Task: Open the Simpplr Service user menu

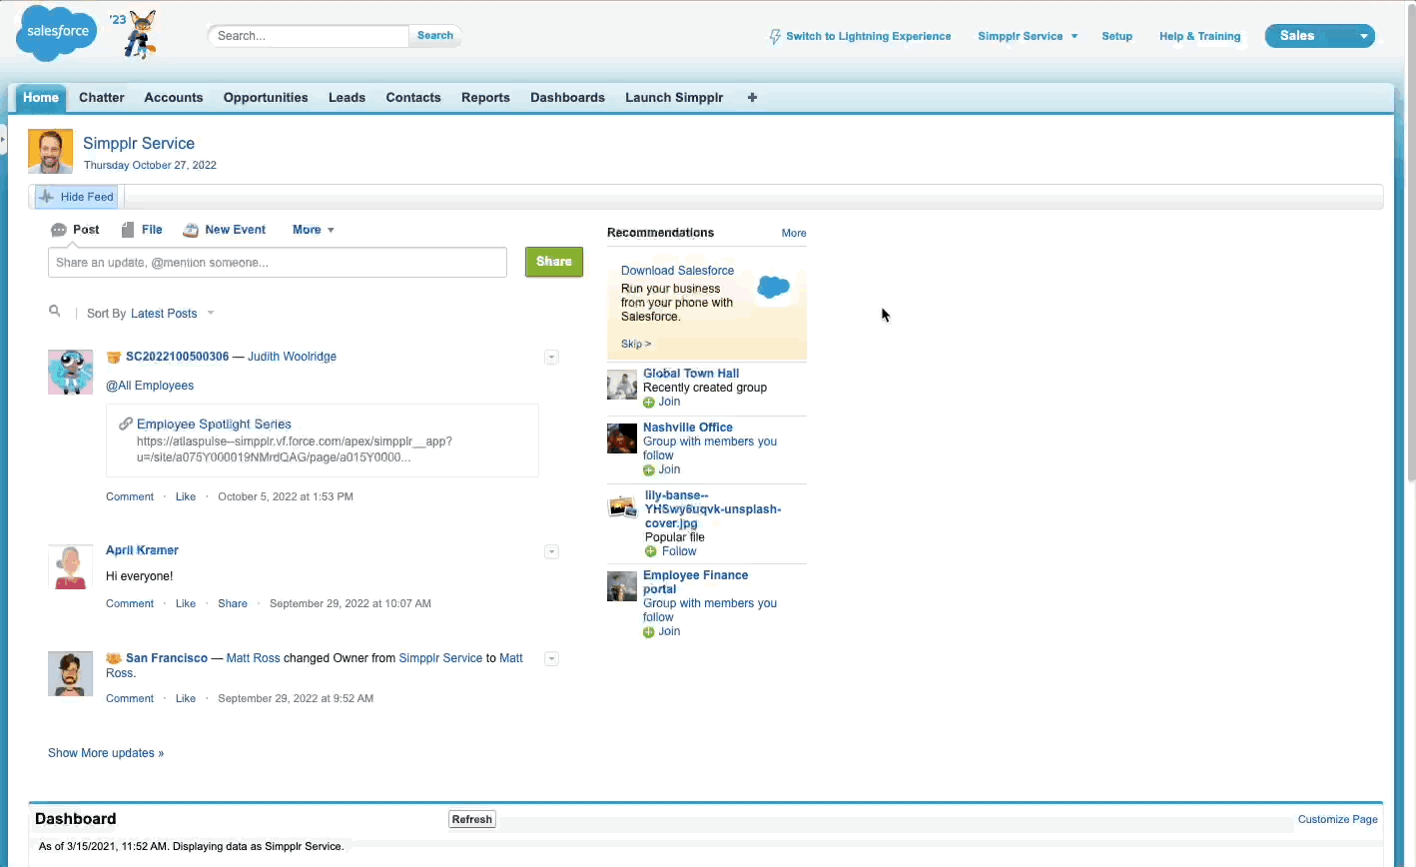Action: point(1028,36)
